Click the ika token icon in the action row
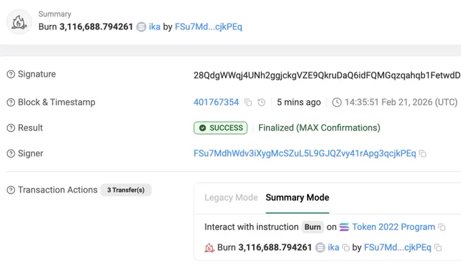 pyautogui.click(x=320, y=248)
